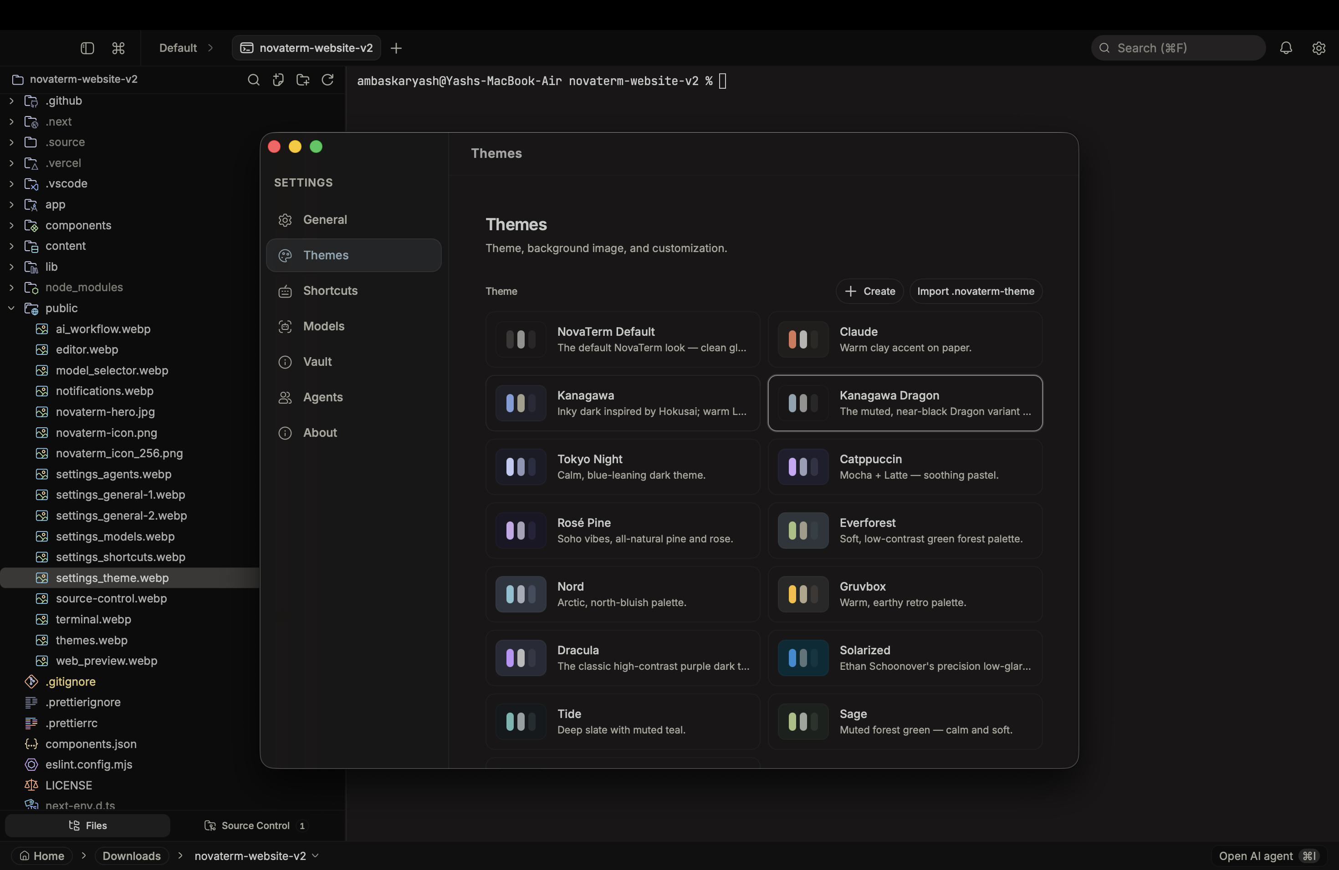Switch to the Source Control tab

[256, 825]
